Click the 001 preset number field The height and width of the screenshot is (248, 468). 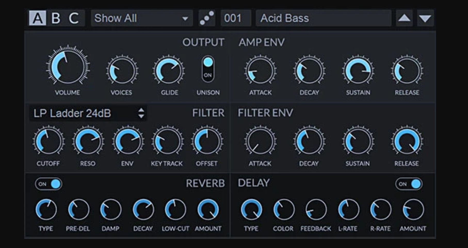pyautogui.click(x=236, y=18)
